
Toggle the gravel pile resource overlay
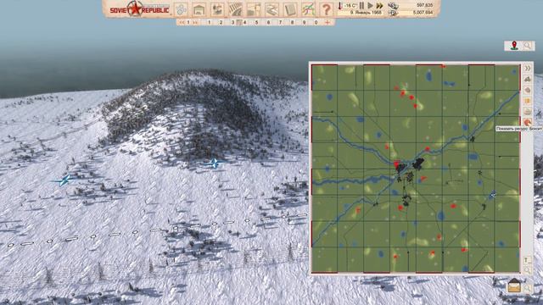[527, 111]
